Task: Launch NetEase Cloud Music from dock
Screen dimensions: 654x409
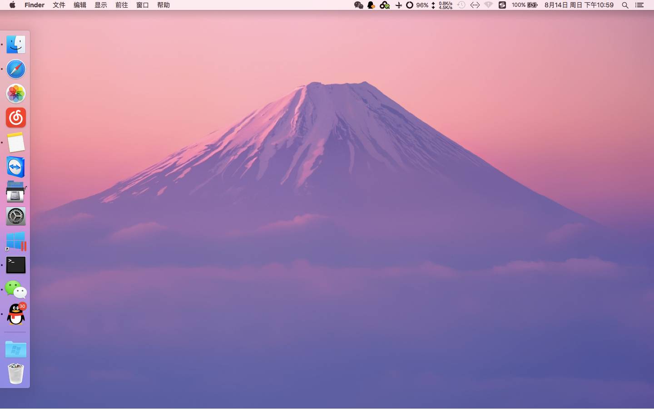Action: point(16,118)
